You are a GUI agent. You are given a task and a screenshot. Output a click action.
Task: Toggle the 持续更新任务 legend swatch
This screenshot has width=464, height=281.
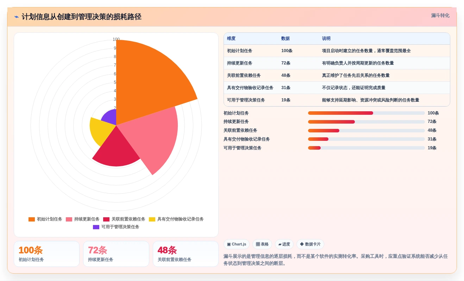pos(69,219)
